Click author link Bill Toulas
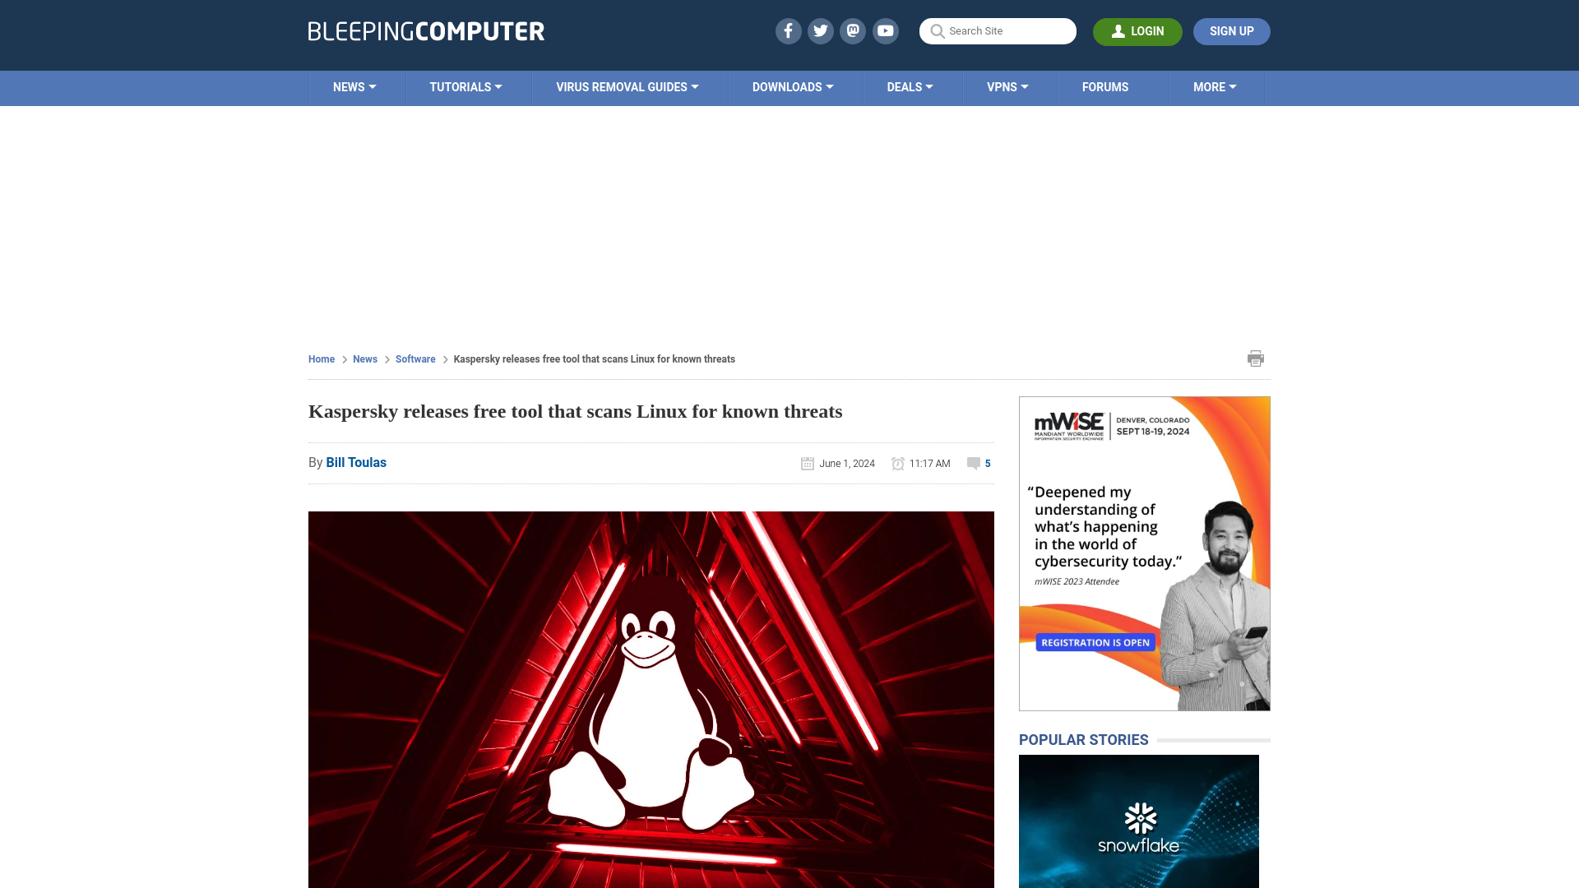Screen dimensions: 1579x888 pyautogui.click(x=356, y=462)
